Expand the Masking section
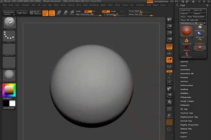 (x=184, y=89)
